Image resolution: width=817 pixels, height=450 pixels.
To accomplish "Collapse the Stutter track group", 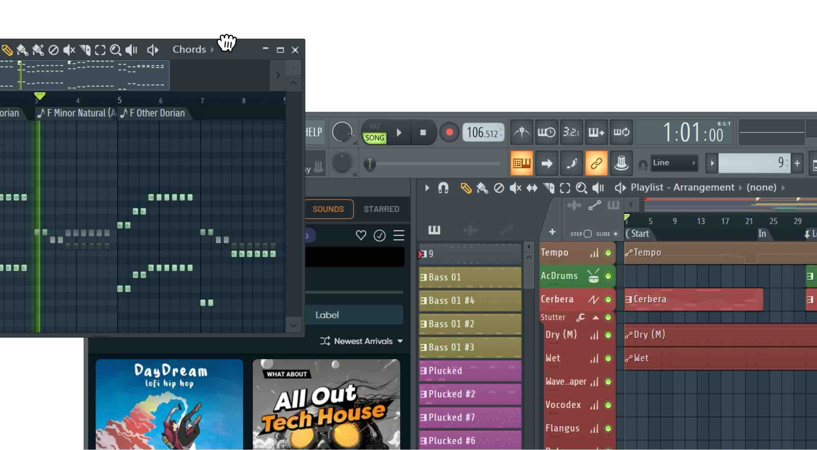I will point(596,317).
